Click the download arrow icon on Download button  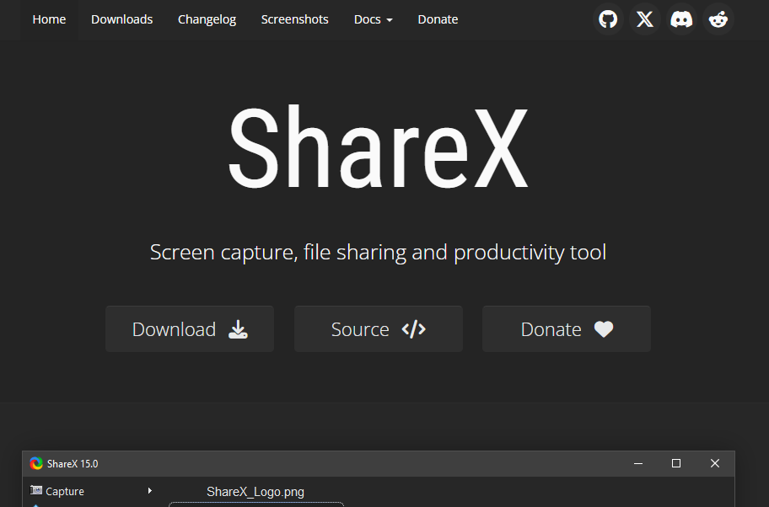(x=238, y=329)
